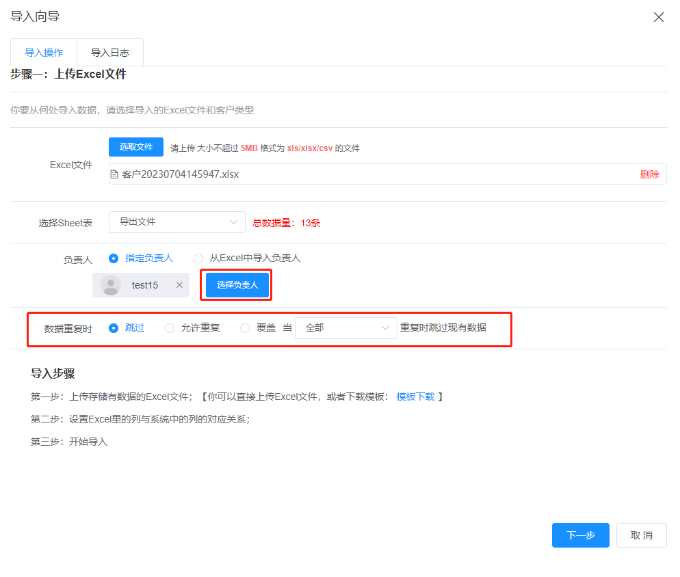Choose the 覆盖 radio option
This screenshot has width=680, height=577.
pyautogui.click(x=245, y=328)
